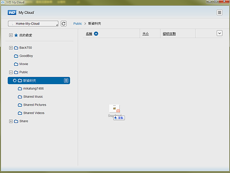Image resolution: width=230 pixels, height=173 pixels.
Task: Click the Shared Pictures folder icon
Action: [x=20, y=105]
